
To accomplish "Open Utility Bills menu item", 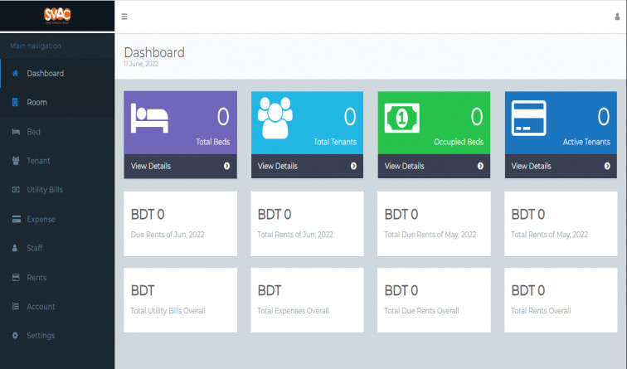I will point(57,190).
